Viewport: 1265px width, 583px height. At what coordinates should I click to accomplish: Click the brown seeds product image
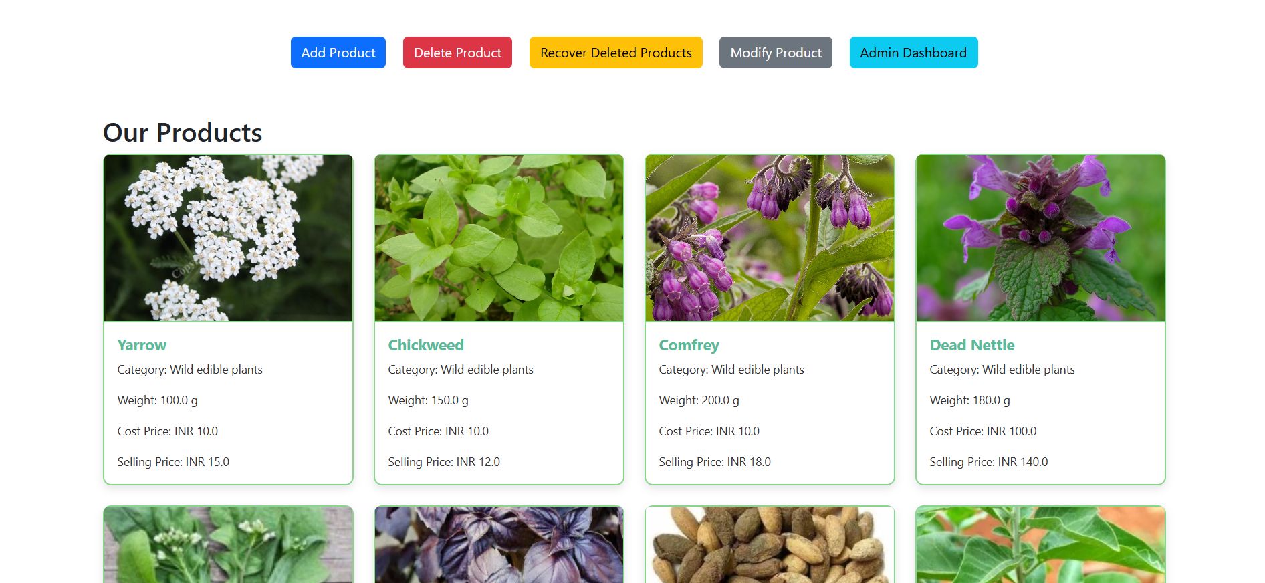click(x=770, y=545)
